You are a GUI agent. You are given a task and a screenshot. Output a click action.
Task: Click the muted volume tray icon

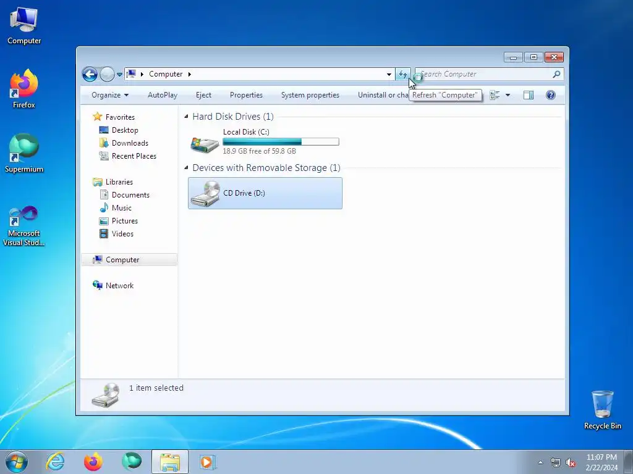point(571,462)
